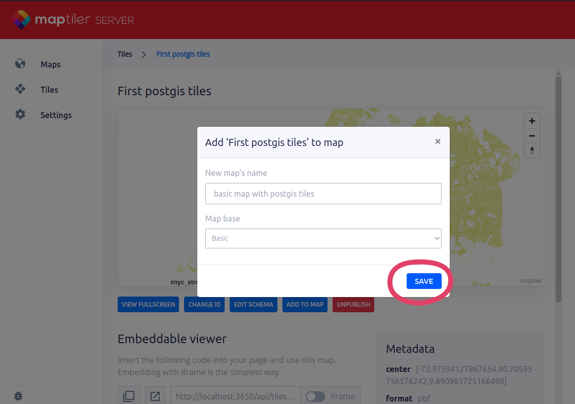575x404 pixels.
Task: Click the Tiles diamond icon in sidebar
Action: [x=20, y=89]
